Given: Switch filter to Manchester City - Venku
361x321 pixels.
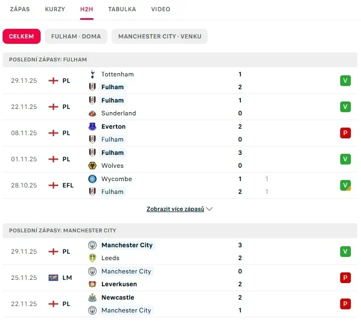Looking at the screenshot, I should click(x=160, y=36).
